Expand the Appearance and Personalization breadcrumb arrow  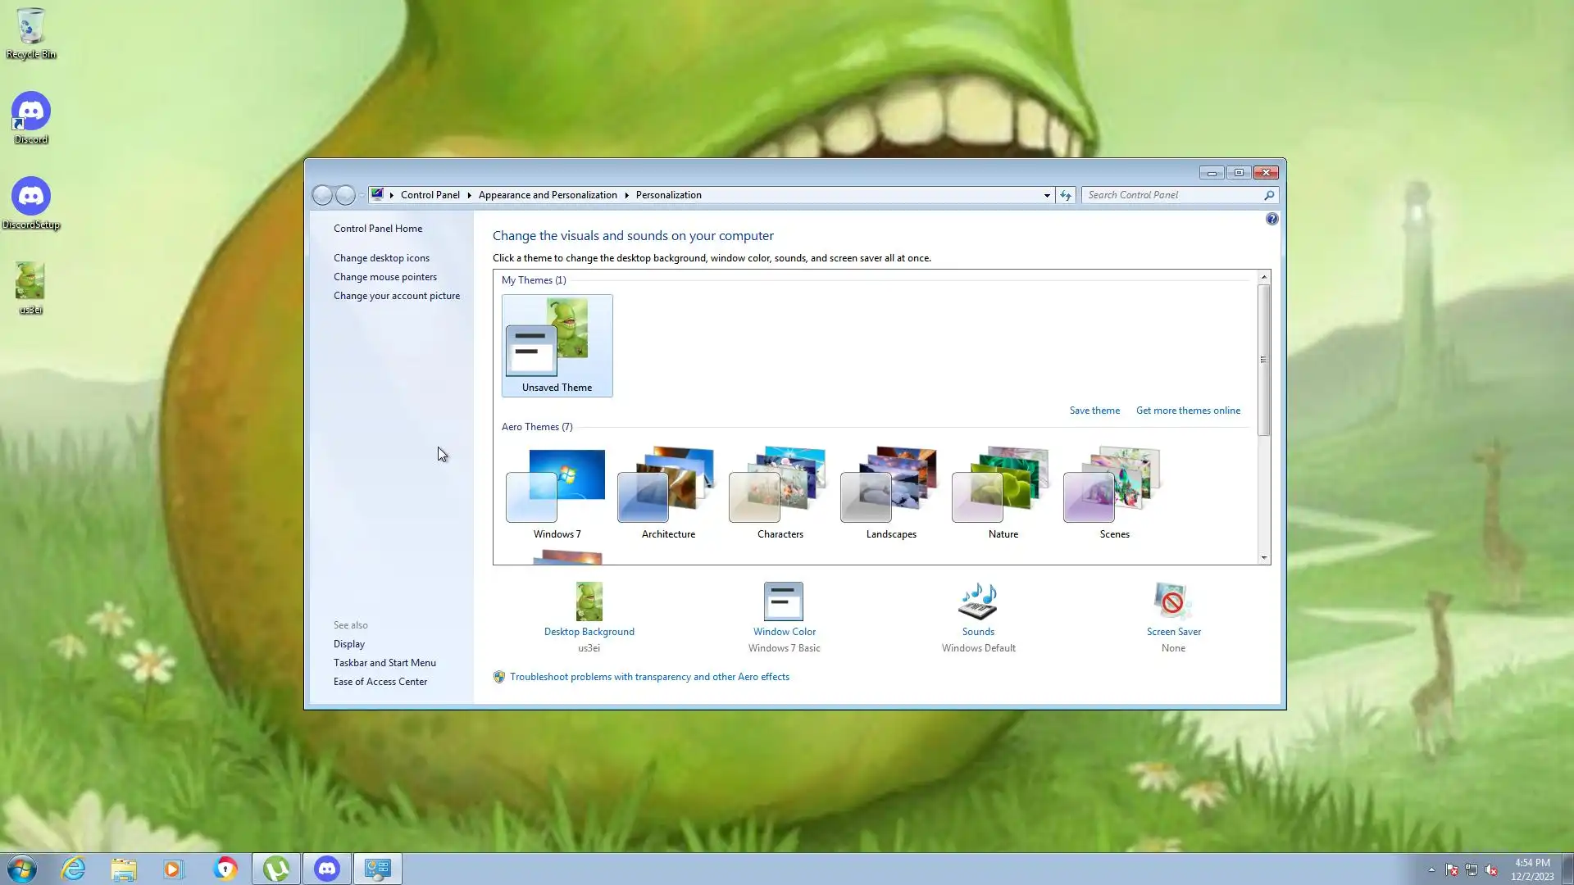[626, 195]
